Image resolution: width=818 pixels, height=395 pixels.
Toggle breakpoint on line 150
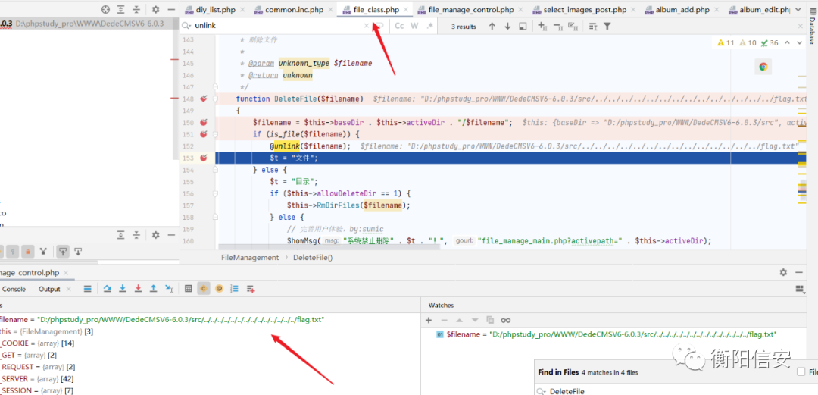pos(204,123)
